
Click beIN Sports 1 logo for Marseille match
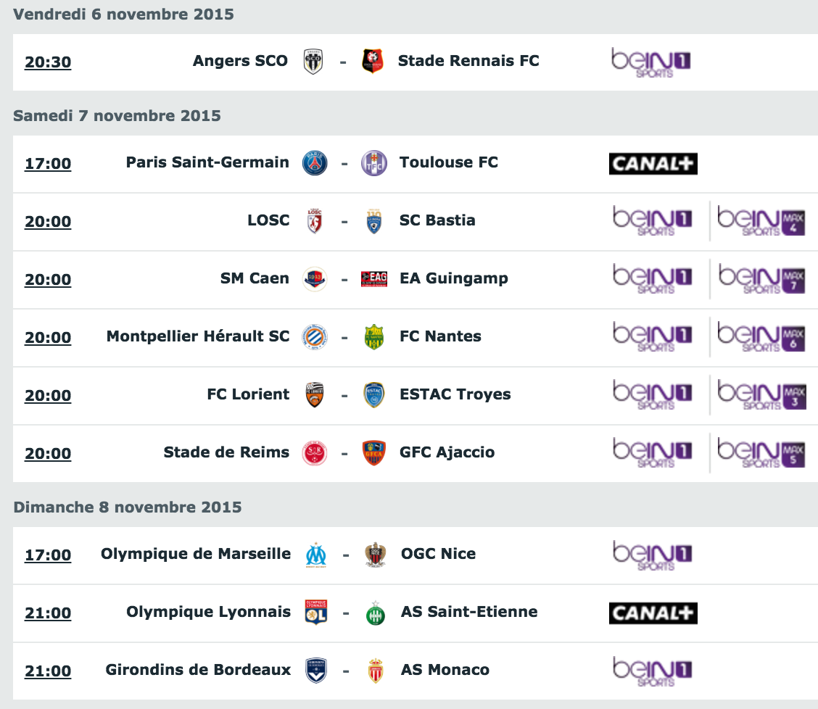coord(652,555)
